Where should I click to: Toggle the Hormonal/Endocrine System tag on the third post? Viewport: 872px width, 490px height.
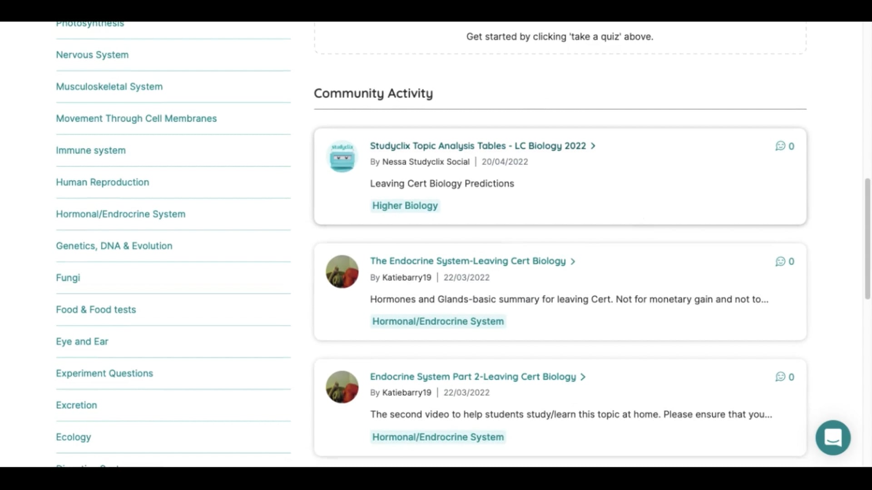click(437, 437)
